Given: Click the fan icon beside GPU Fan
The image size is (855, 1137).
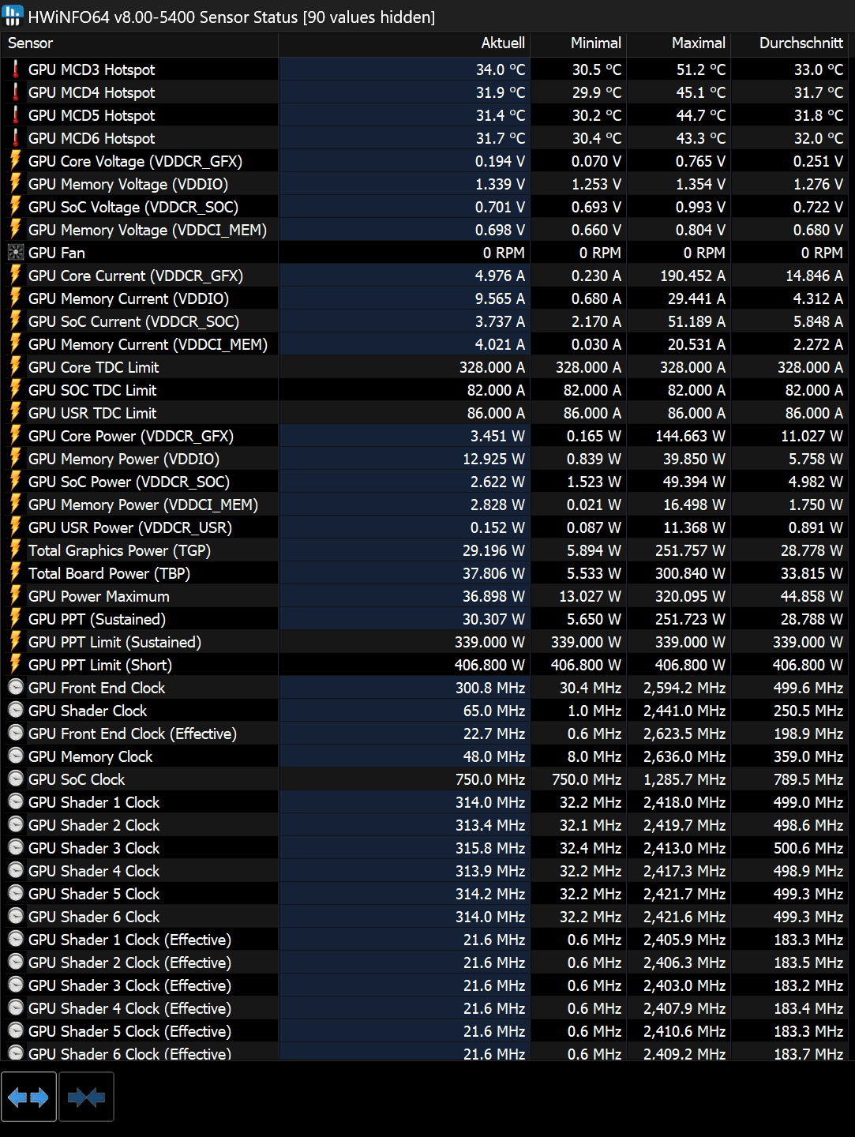Looking at the screenshot, I should (15, 253).
